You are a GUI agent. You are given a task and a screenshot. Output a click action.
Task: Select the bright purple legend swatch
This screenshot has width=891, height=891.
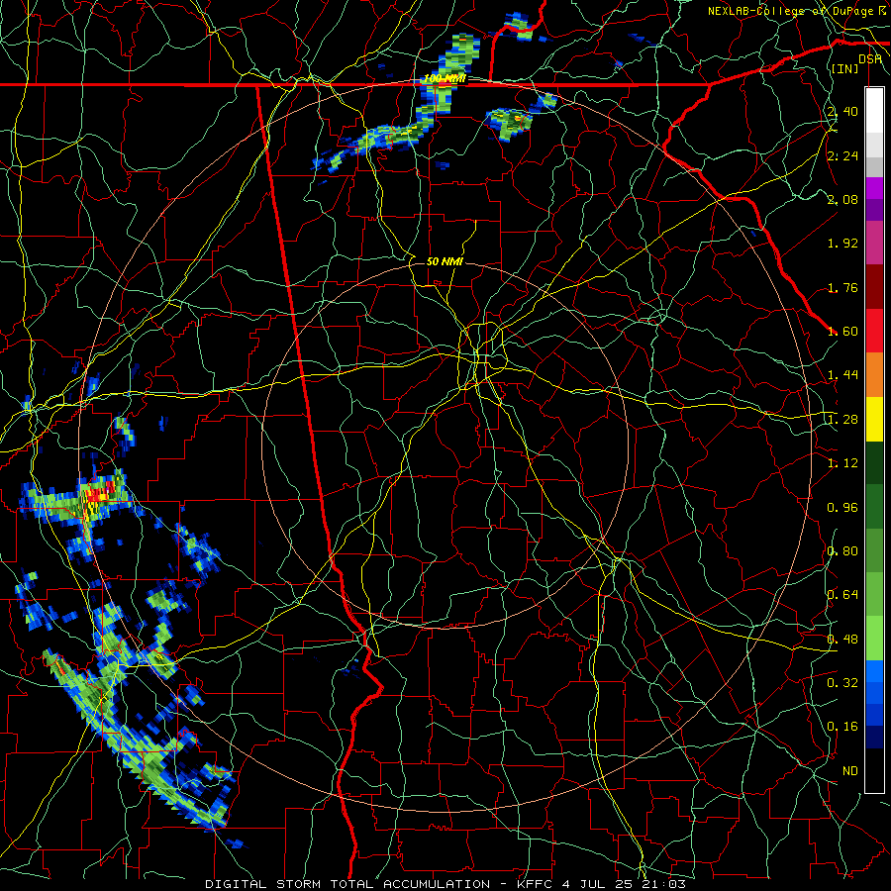point(874,188)
